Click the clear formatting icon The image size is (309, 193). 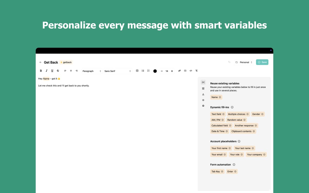coord(196,71)
